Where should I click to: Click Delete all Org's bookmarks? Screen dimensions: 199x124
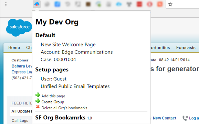(64, 108)
